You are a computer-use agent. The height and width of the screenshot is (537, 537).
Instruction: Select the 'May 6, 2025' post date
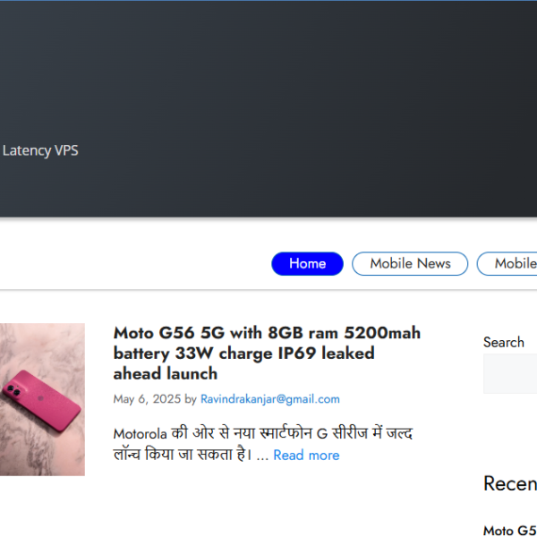pyautogui.click(x=147, y=399)
